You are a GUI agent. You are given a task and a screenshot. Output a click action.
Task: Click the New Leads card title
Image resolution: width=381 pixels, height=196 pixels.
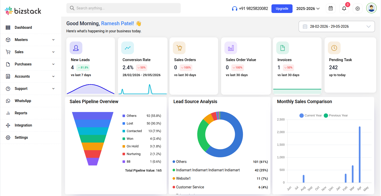[x=80, y=60]
